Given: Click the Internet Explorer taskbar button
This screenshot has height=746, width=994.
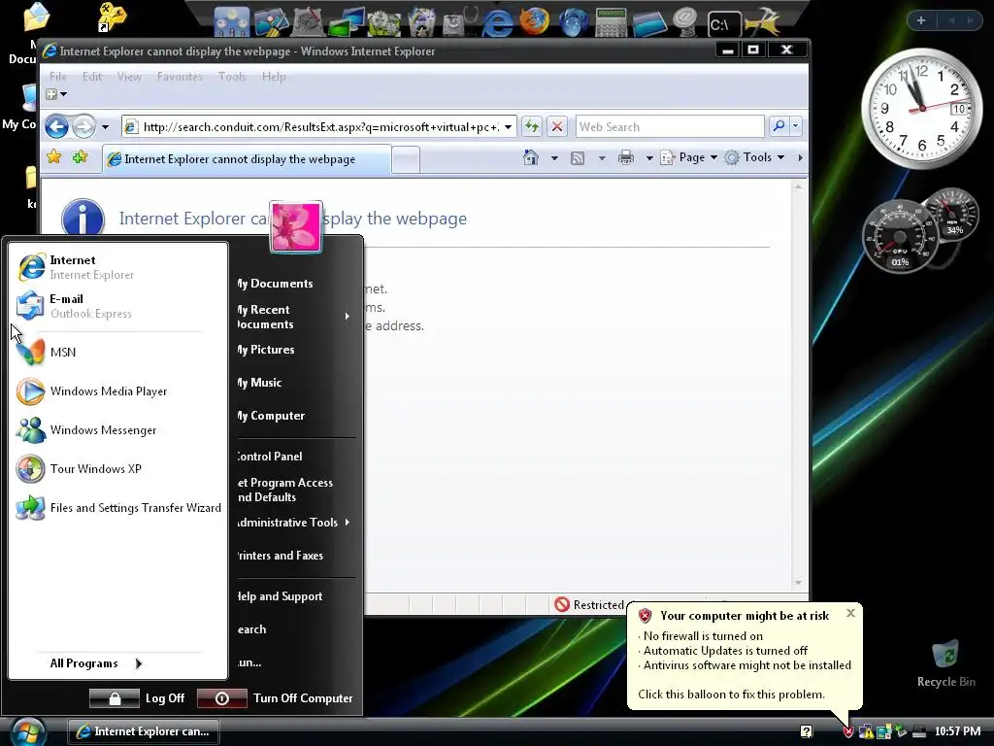Looking at the screenshot, I should click(144, 731).
